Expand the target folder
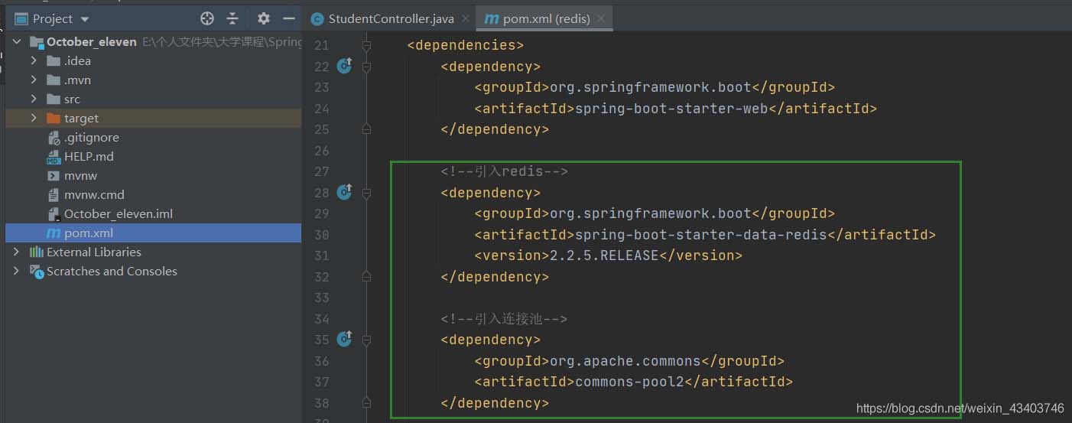1072x423 pixels. coord(34,118)
